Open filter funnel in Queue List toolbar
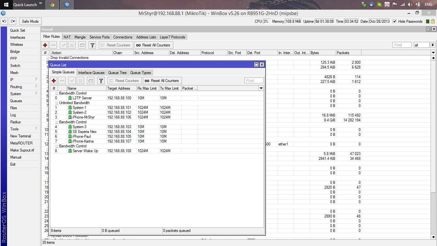 101,81
